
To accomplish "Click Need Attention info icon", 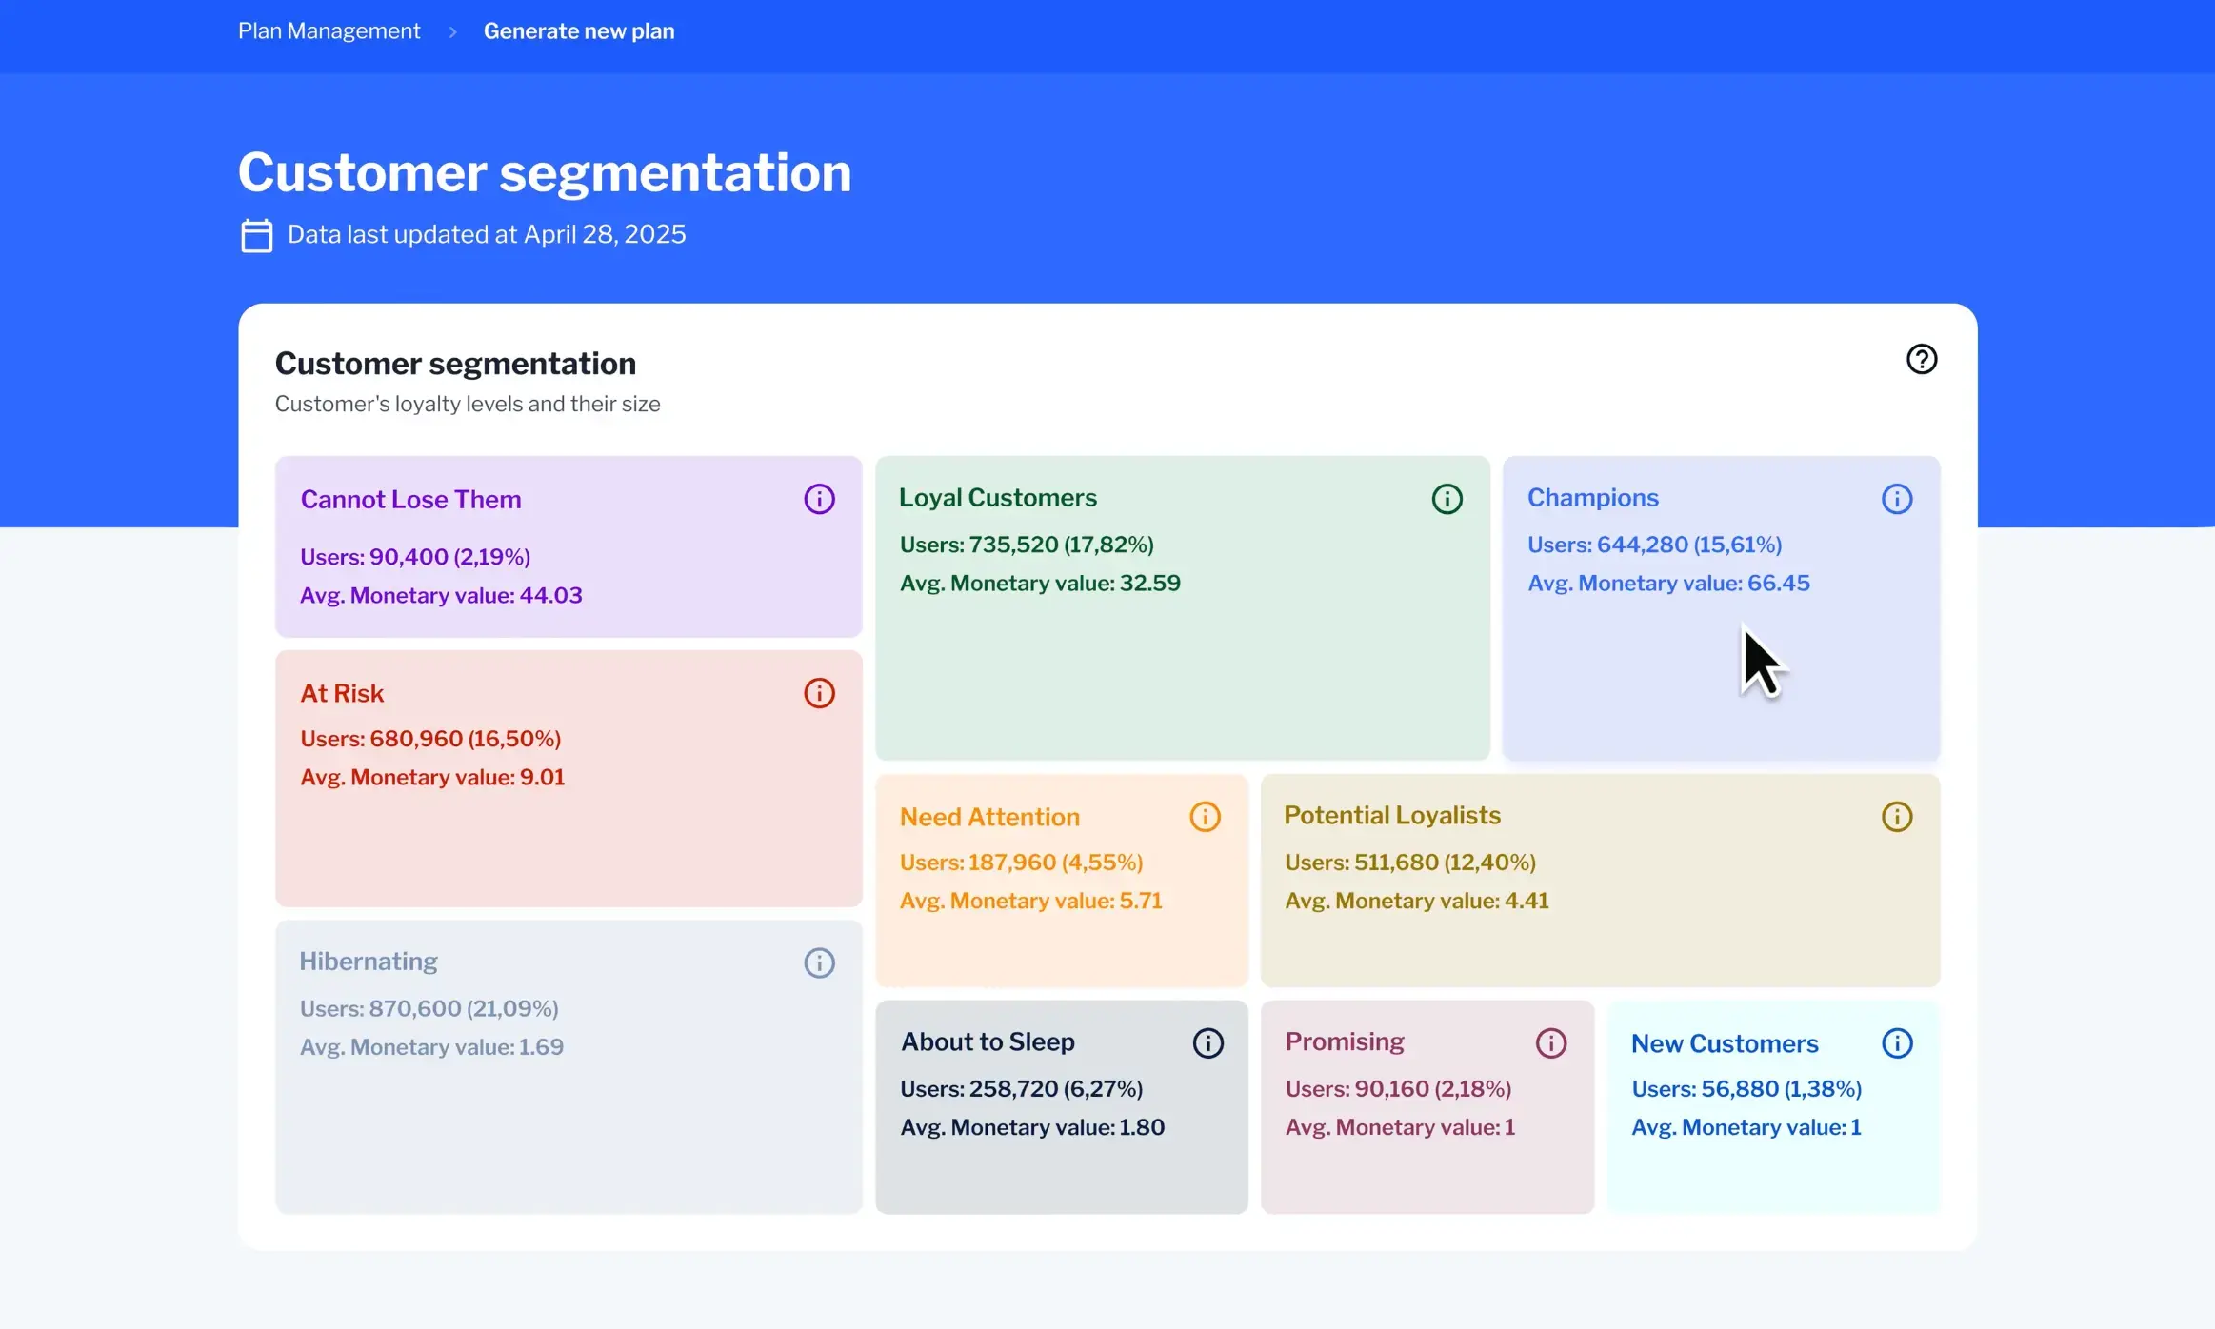I will pos(1205,817).
